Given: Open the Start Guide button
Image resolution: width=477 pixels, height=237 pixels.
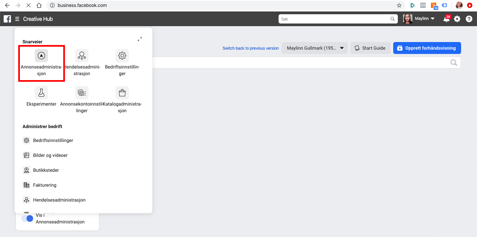Looking at the screenshot, I should coord(370,48).
